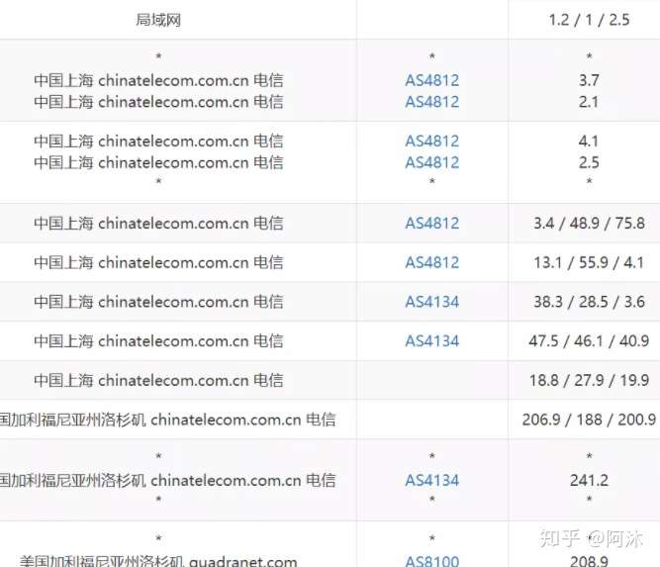Click the latency cell 3.4 / 48.9 / 75.8
Viewport: 660px width, 567px height.
click(589, 223)
